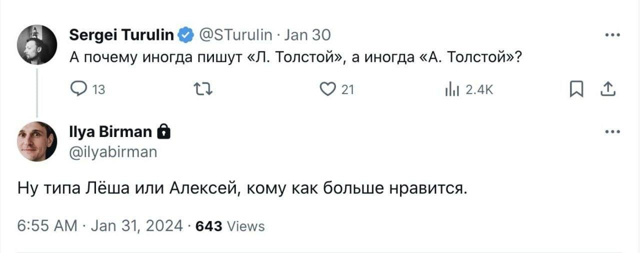This screenshot has height=253, width=640.
Task: Click the lock icon beside Ilya Birman
Action: [162, 132]
